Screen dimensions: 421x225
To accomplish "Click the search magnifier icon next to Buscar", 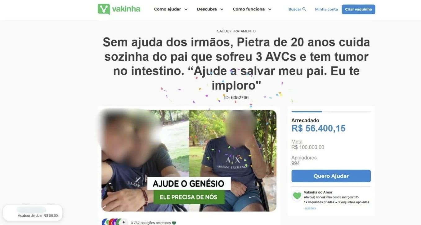I will 304,9.
